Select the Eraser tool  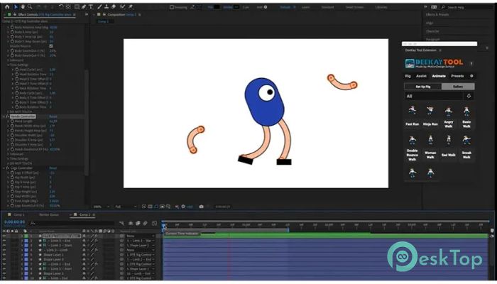coord(114,6)
